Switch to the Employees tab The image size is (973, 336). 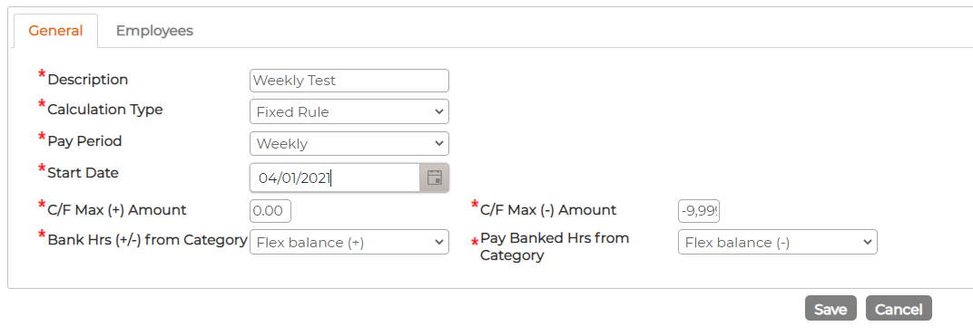154,30
